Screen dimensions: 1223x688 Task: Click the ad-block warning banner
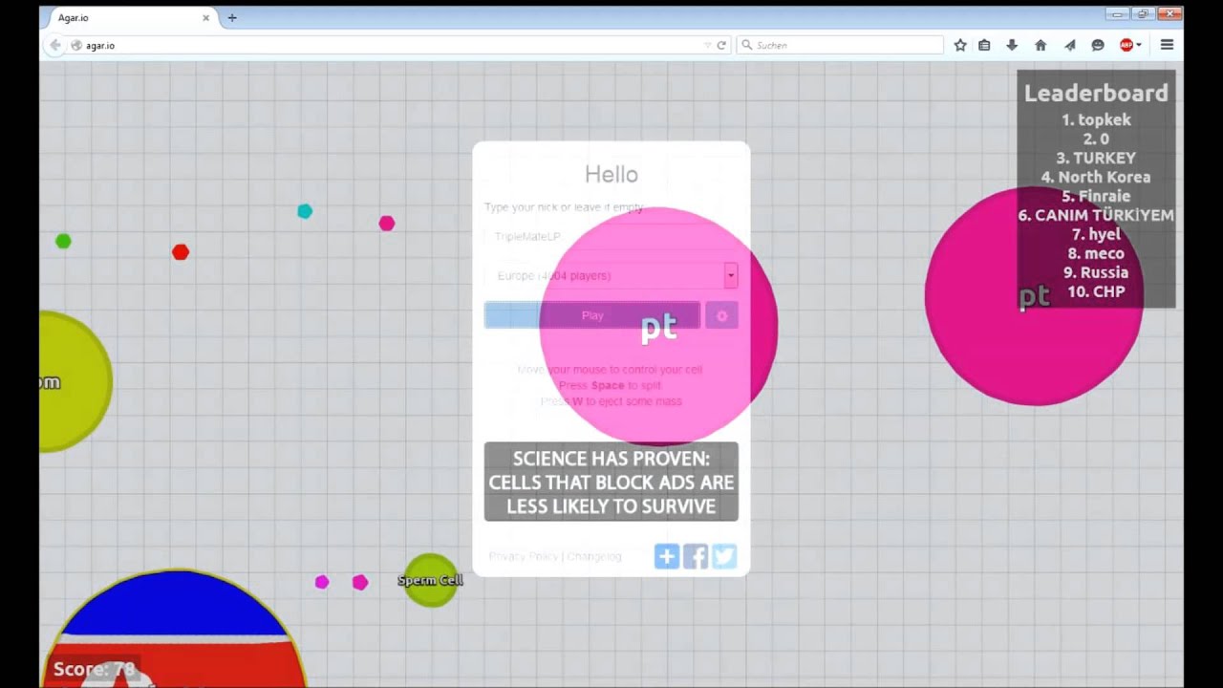[x=611, y=482]
